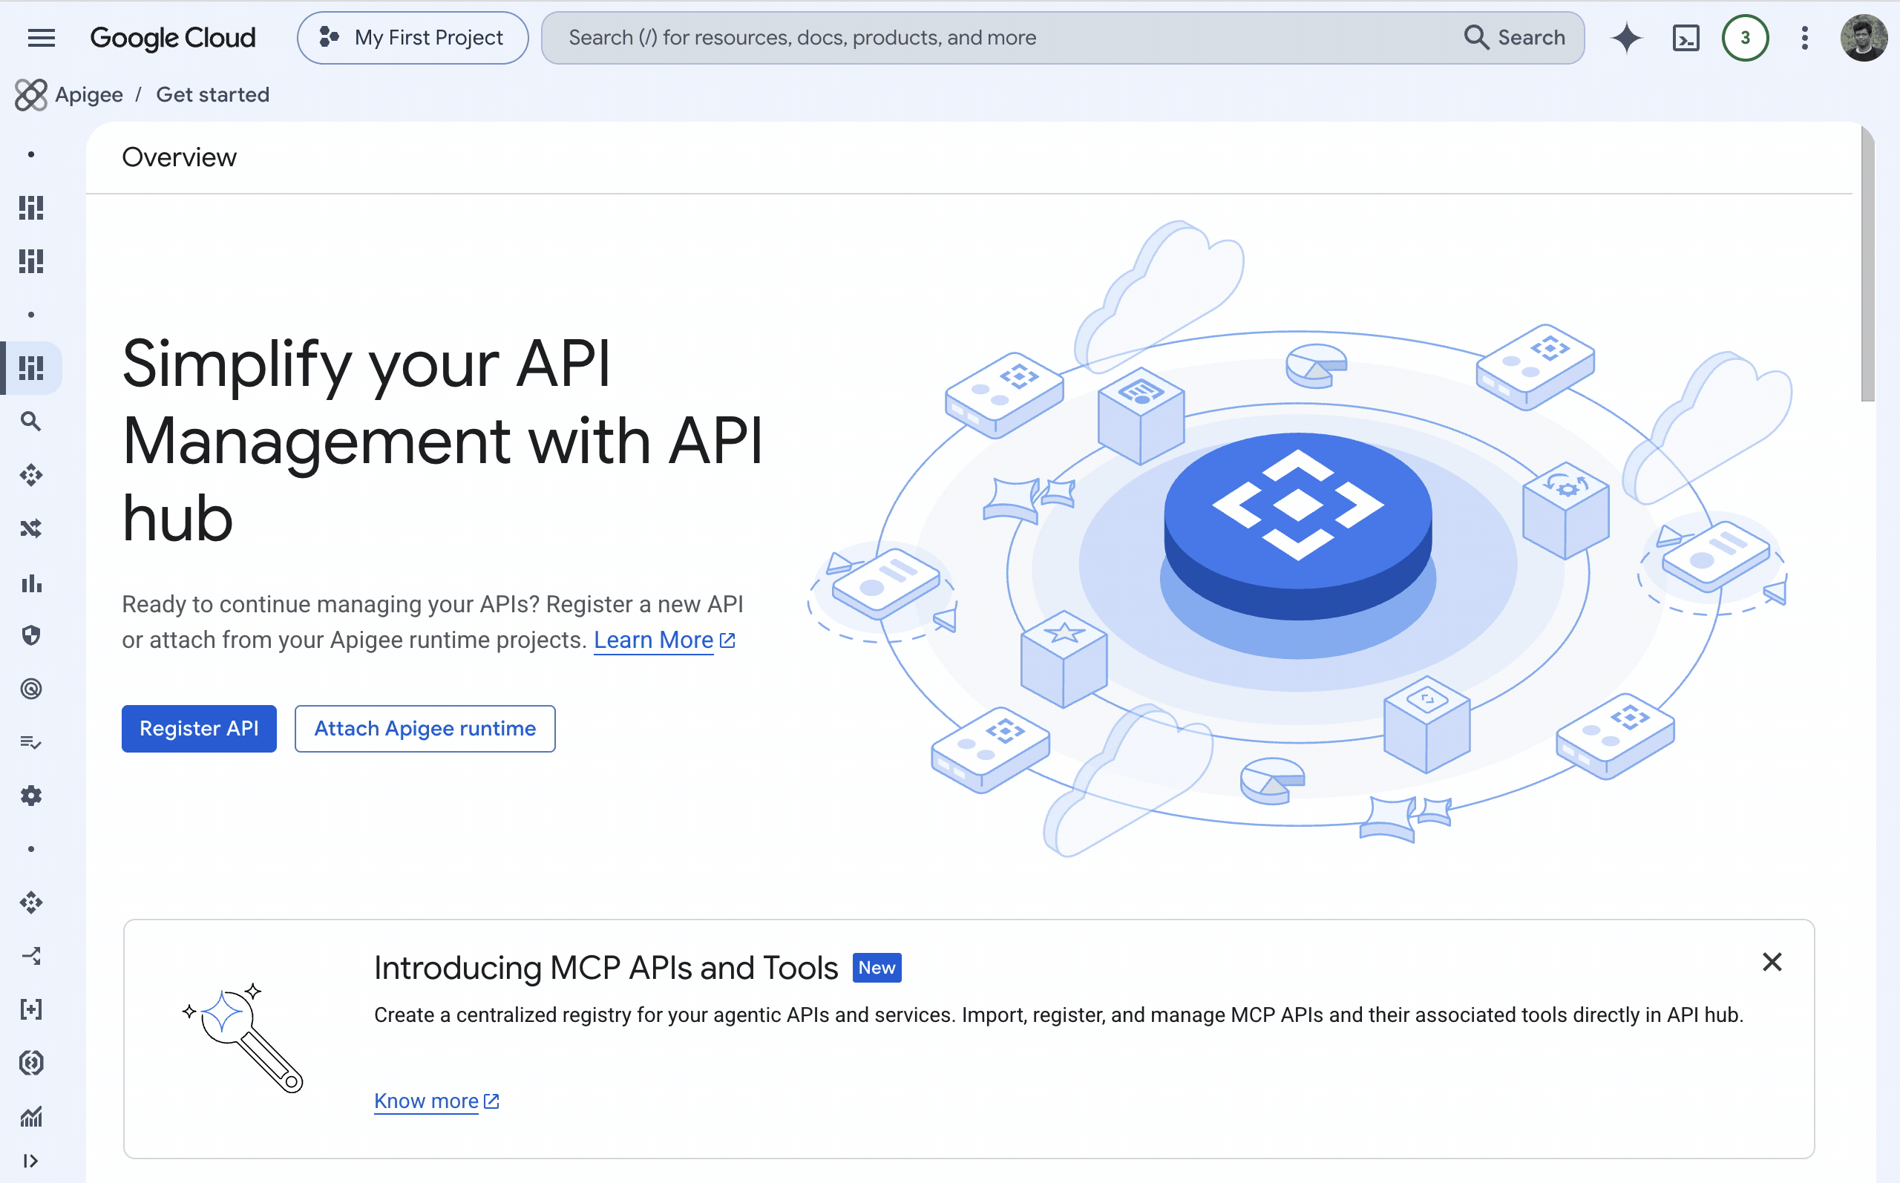This screenshot has height=1183, width=1900.
Task: Open the magnifier search sidebar item
Action: [x=31, y=421]
